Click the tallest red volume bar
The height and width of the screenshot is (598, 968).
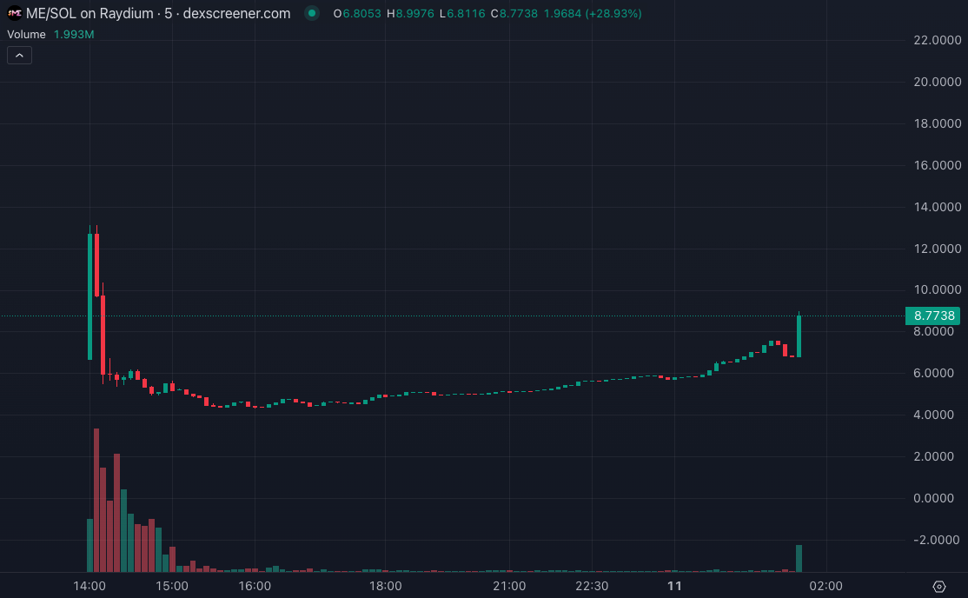pyautogui.click(x=96, y=501)
